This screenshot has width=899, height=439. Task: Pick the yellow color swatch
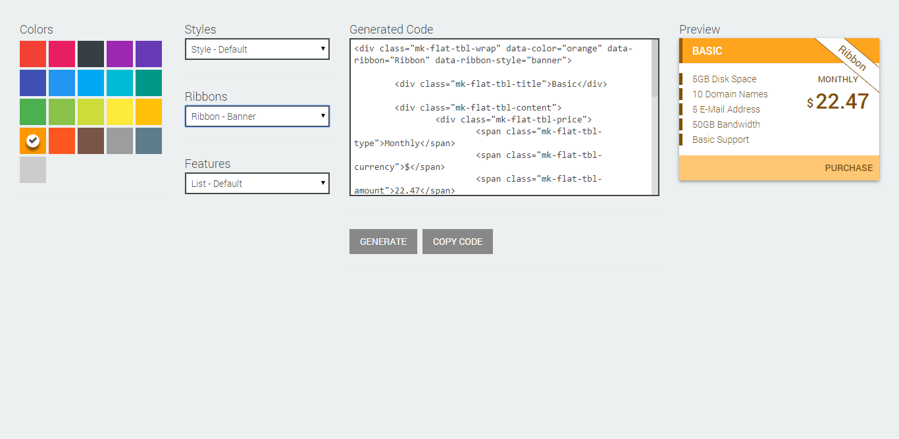pos(120,112)
